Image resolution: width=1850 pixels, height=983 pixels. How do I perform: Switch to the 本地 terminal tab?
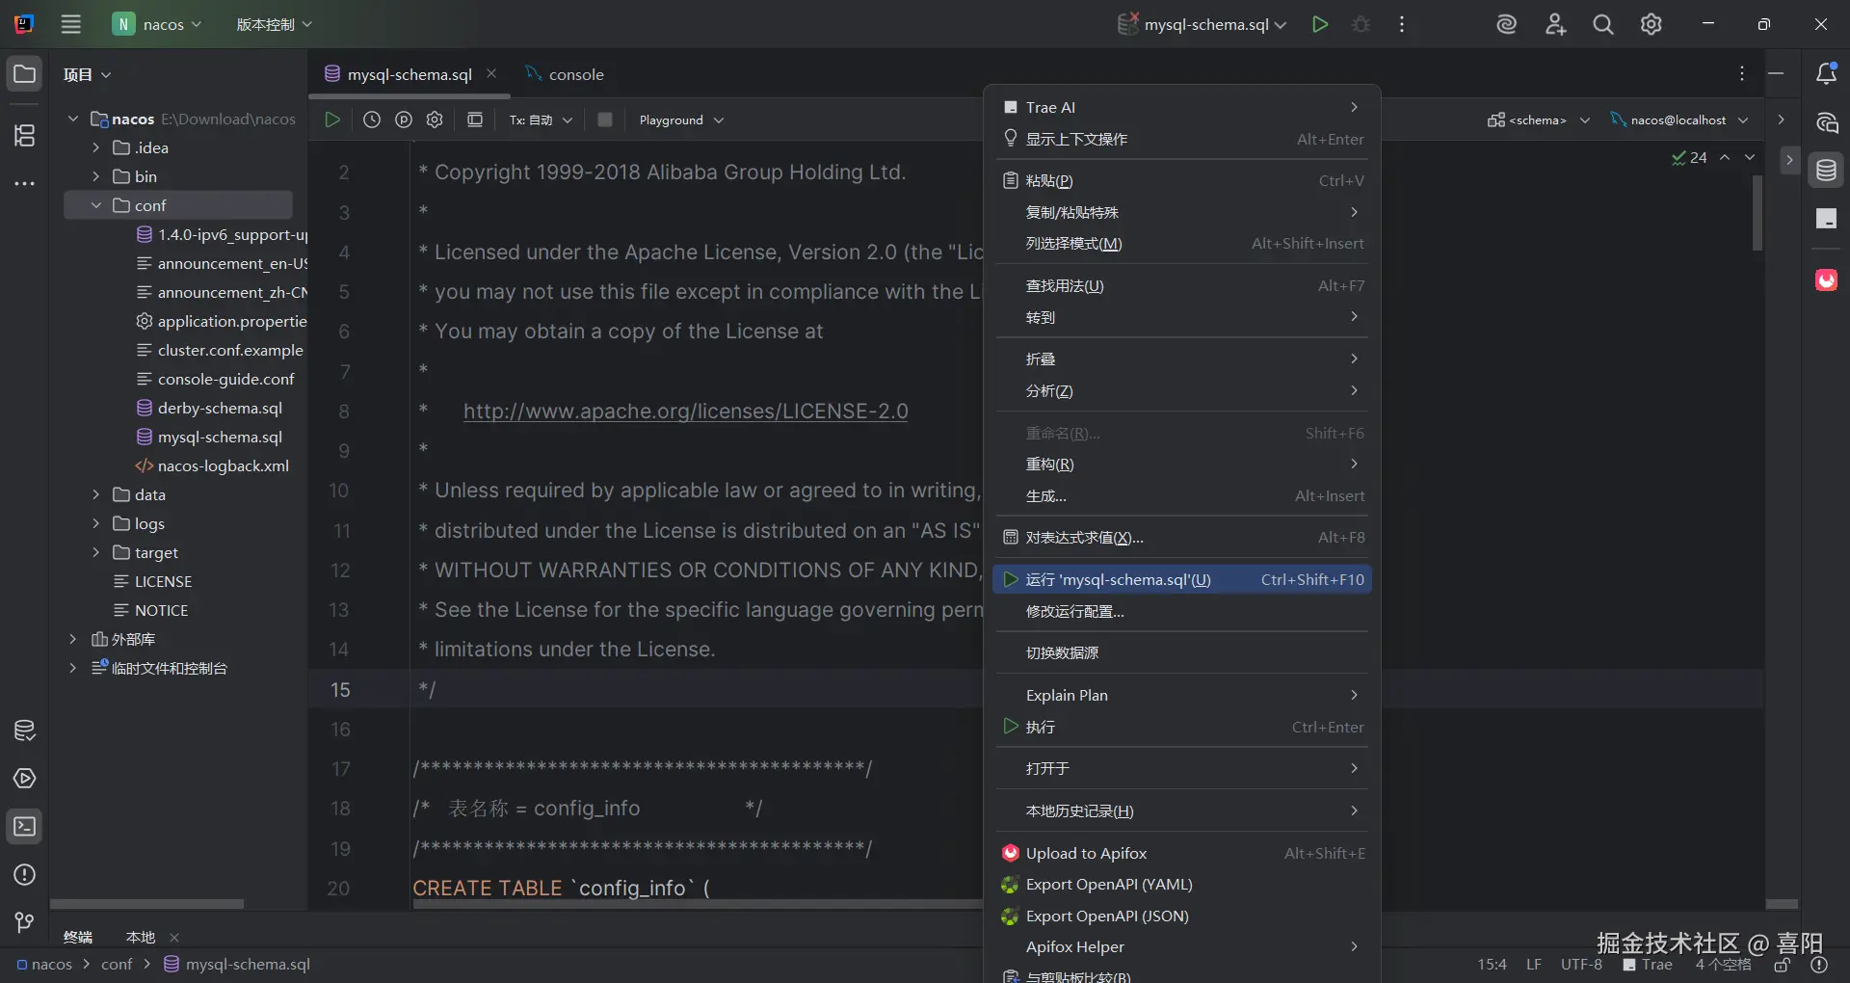(141, 937)
